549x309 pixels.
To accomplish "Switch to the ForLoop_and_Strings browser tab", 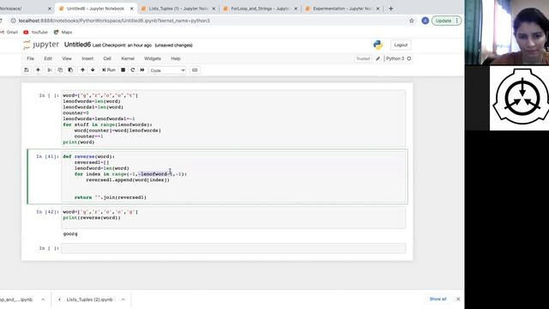I will coord(260,9).
